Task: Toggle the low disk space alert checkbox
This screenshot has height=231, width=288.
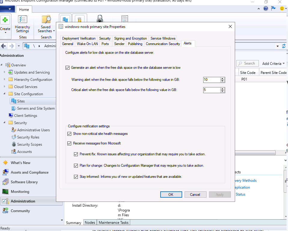Action: (x=67, y=68)
